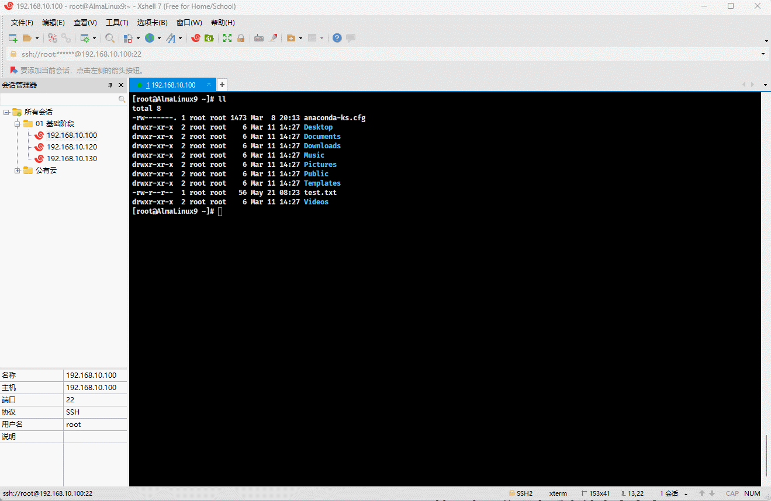
Task: Click the red Xmanager swirl toolbar icon
Action: point(196,38)
